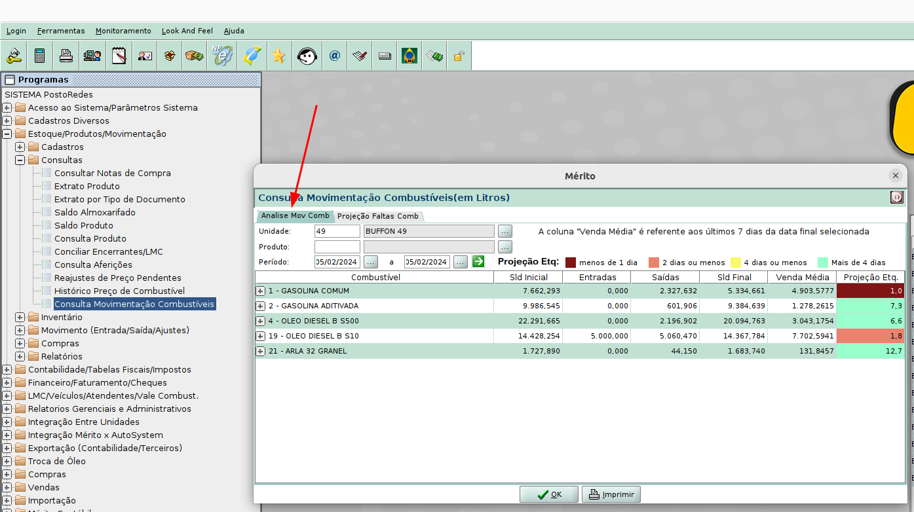This screenshot has width=914, height=512.
Task: Click the calculator toolbar icon
Action: coord(40,56)
